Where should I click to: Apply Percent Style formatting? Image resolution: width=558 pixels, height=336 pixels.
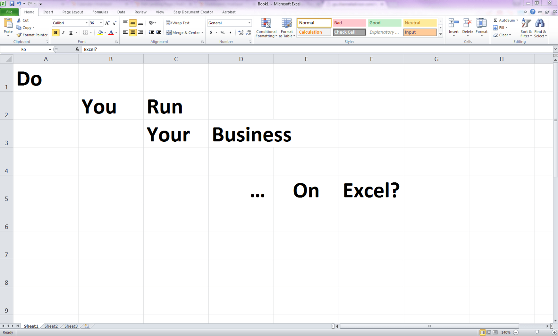pos(222,33)
